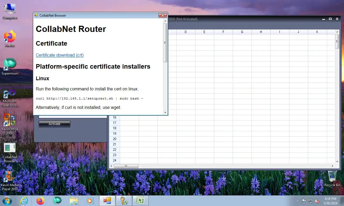
Task: Click the spreadsheet horizontal scrollbar thumb
Action: tap(126, 166)
